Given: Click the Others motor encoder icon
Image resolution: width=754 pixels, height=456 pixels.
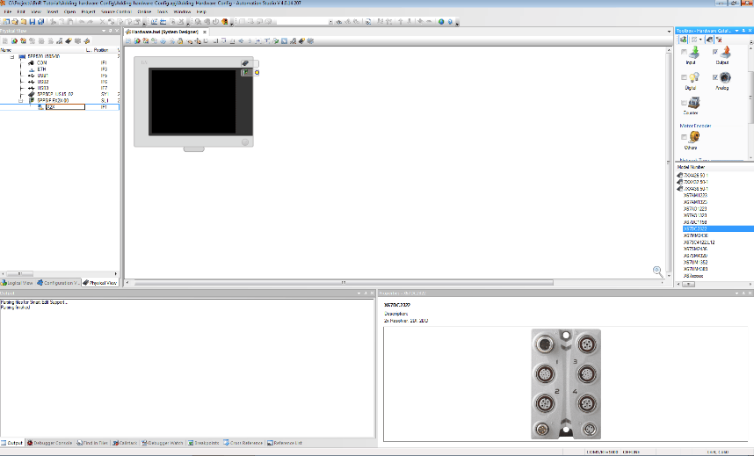Looking at the screenshot, I should pyautogui.click(x=692, y=138).
